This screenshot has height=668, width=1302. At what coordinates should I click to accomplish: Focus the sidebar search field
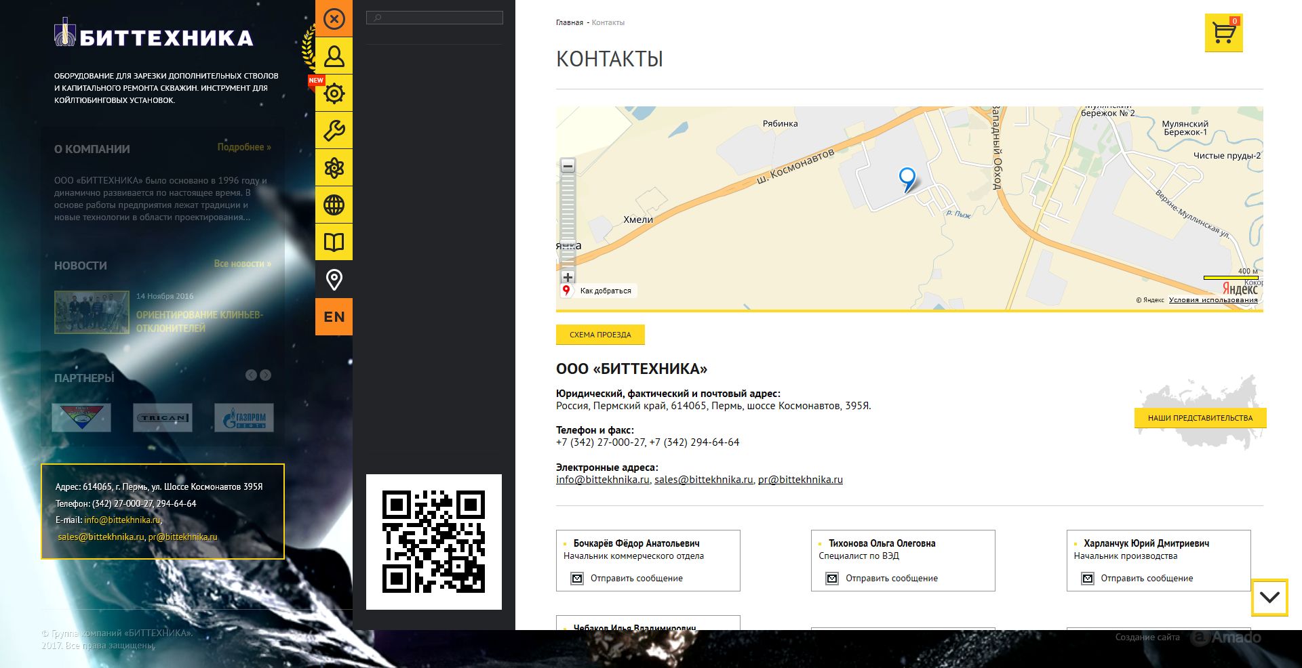435,18
